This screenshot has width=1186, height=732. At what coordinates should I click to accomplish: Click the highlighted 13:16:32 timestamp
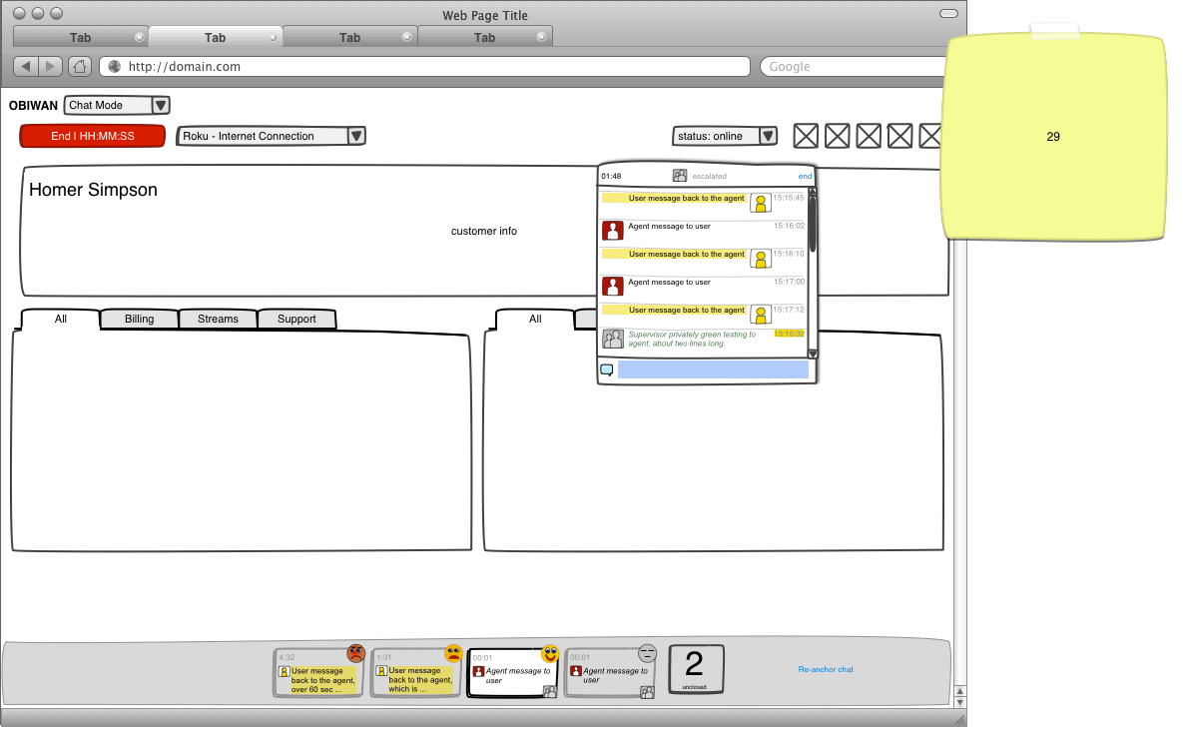click(789, 334)
